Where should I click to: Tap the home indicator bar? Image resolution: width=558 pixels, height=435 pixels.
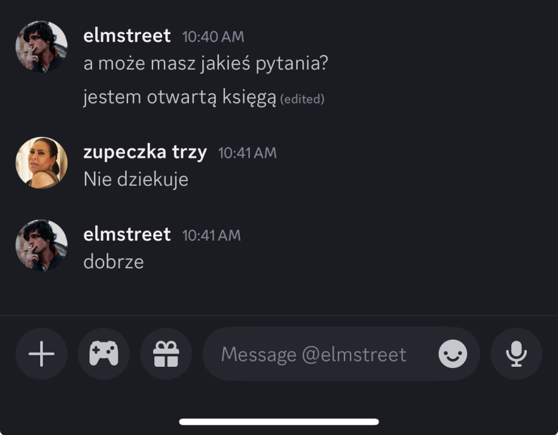click(x=279, y=422)
